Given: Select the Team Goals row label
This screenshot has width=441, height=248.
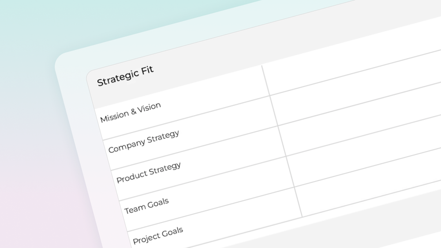Looking at the screenshot, I should (x=146, y=206).
